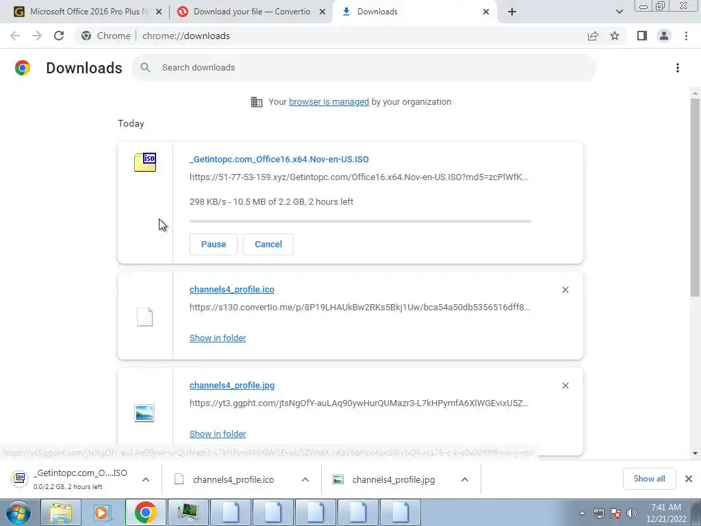Close the Downloads tab
Screen dimensions: 701x526
coord(486,12)
